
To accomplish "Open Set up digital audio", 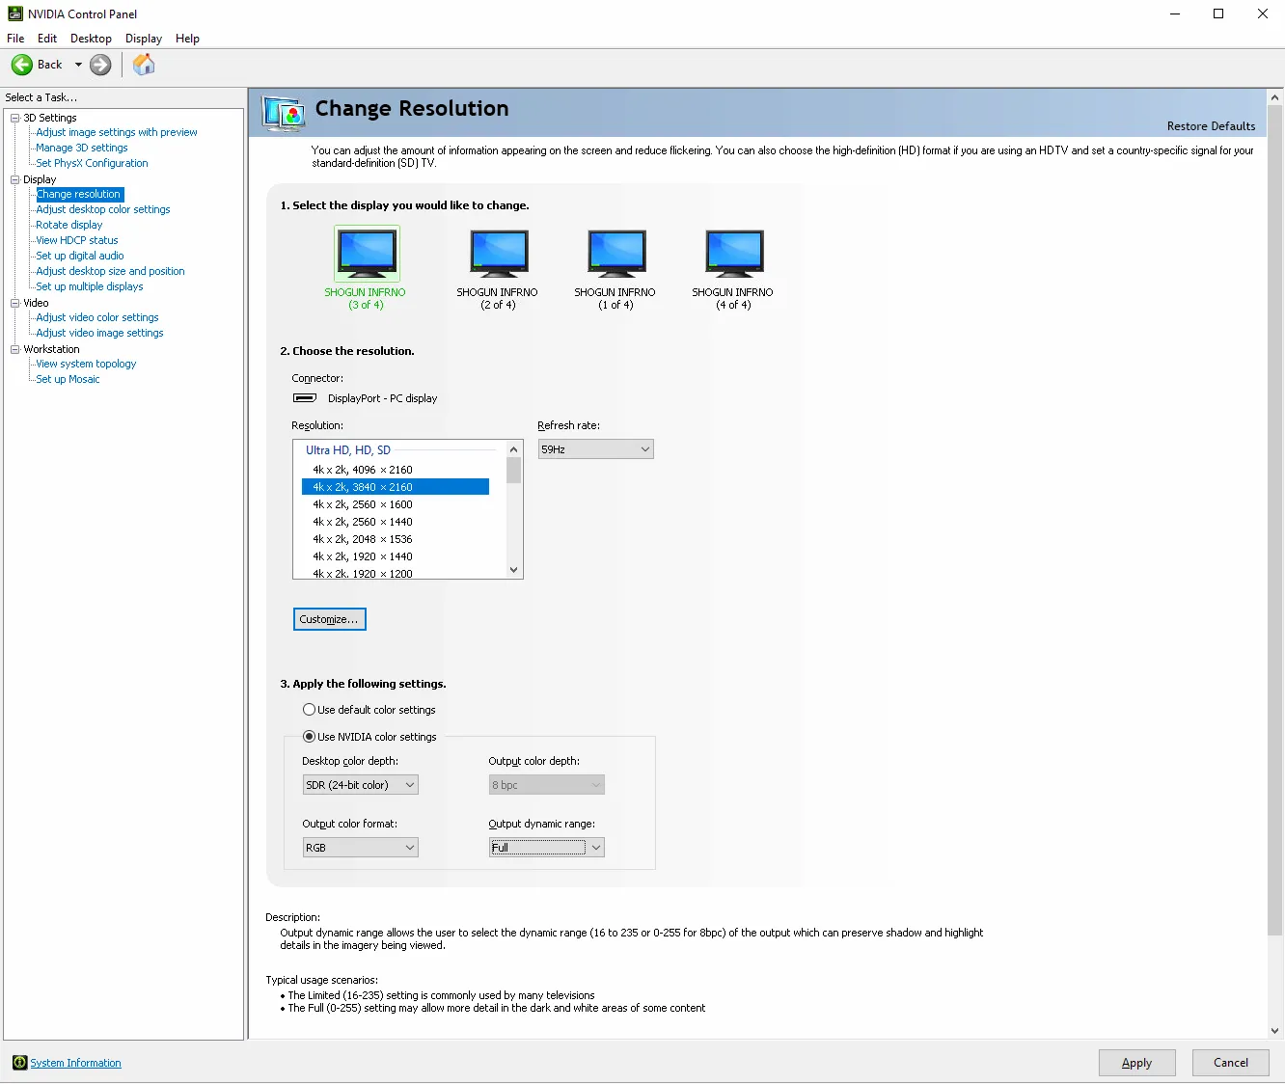I will point(80,256).
